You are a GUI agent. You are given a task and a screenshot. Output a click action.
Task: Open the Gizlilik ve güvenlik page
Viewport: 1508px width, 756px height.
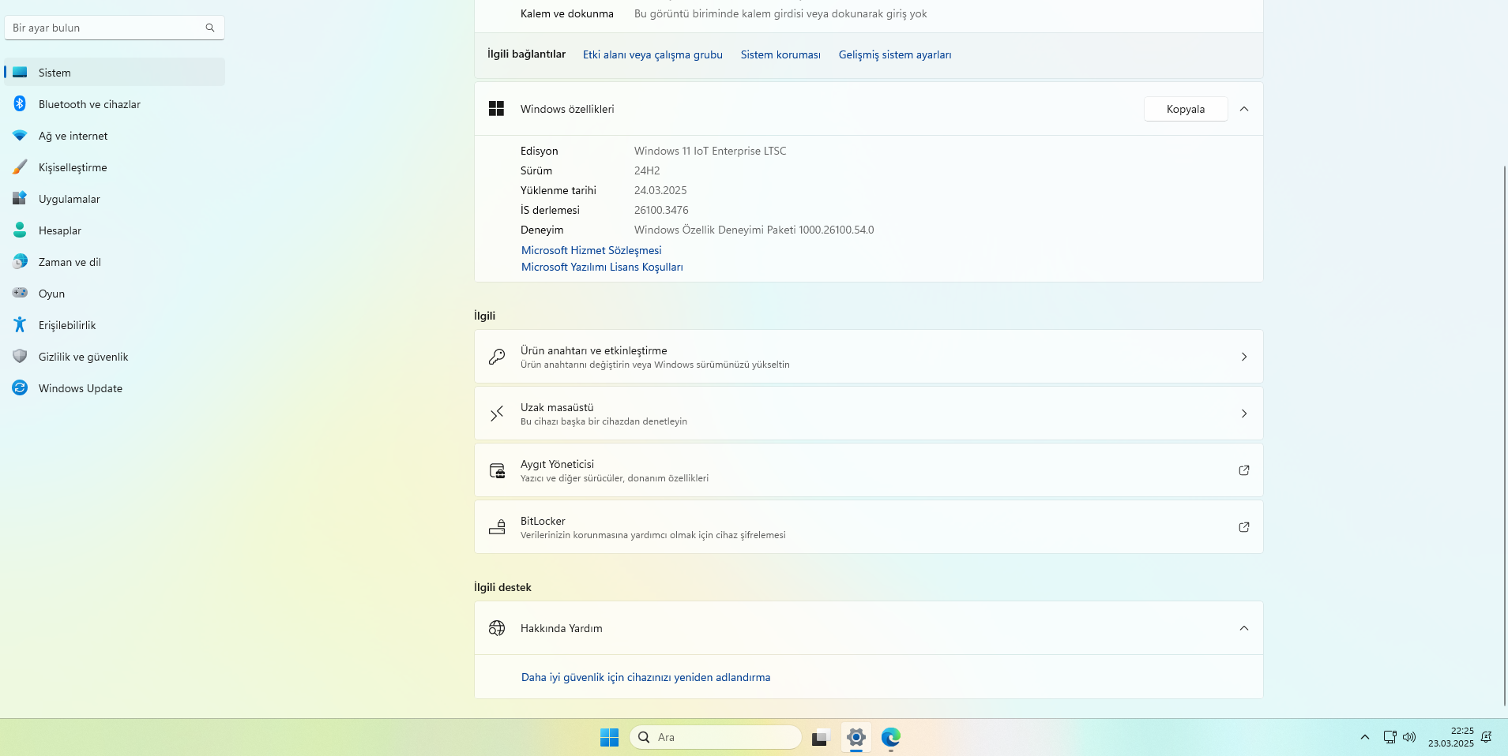tap(115, 357)
